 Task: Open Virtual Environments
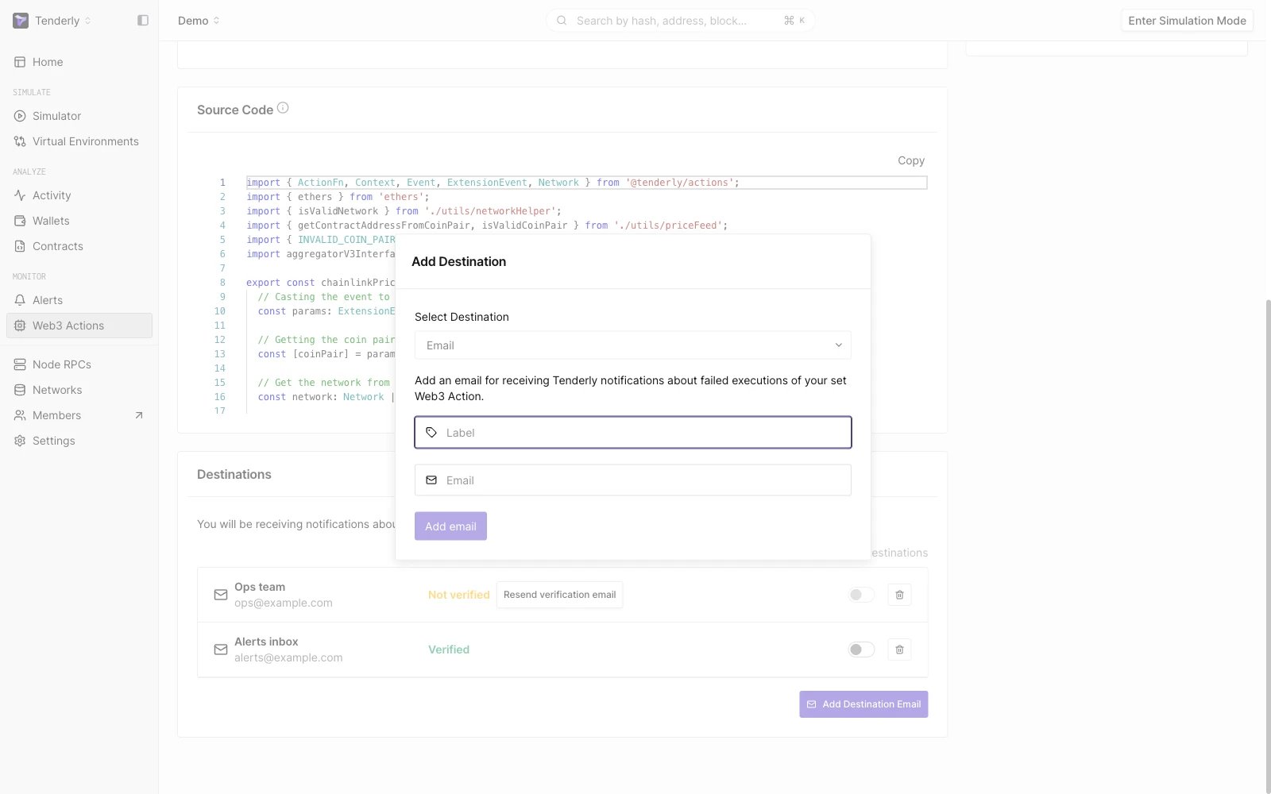tap(79, 141)
